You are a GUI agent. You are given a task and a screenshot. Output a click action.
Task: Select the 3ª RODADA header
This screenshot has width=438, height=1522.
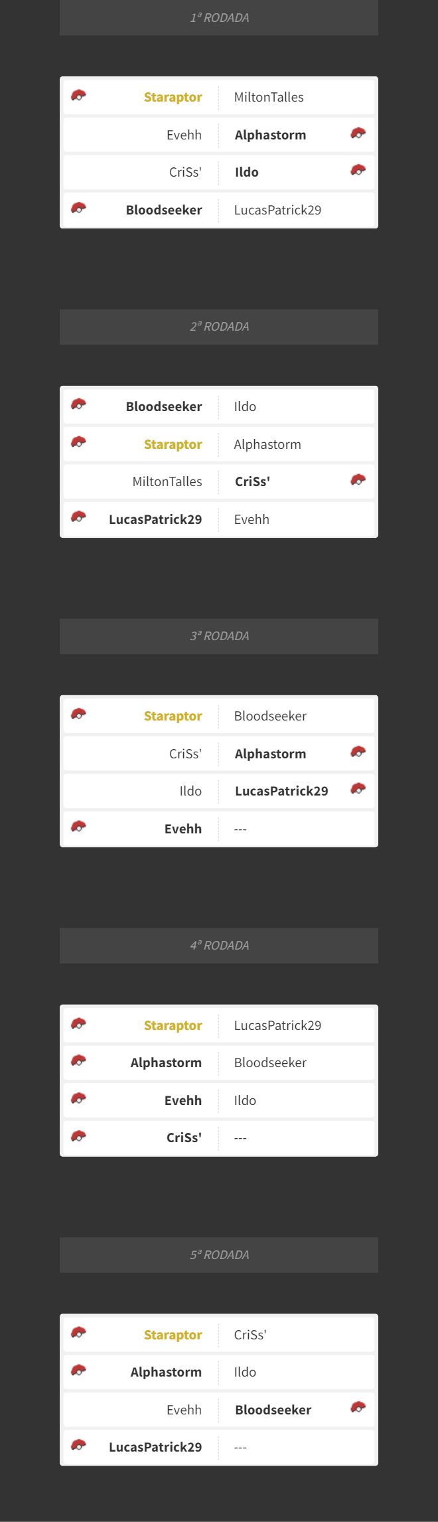[219, 636]
